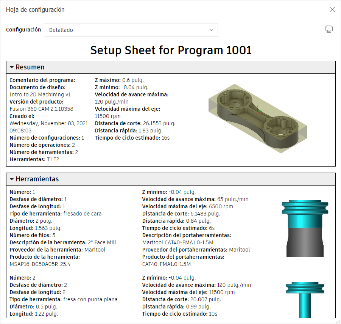The height and width of the screenshot is (324, 341).
Task: Click the Setup Sheet for Program 1001 title
Action: [171, 50]
